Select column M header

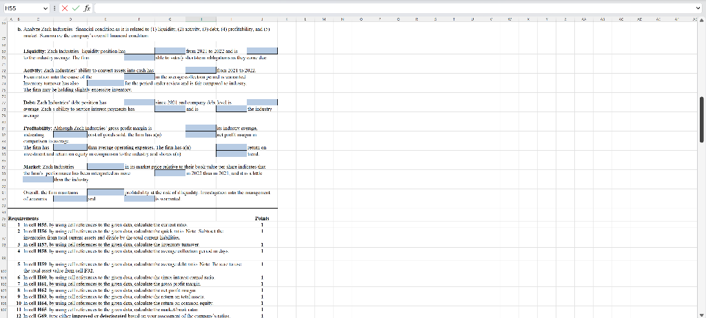coord(324,19)
